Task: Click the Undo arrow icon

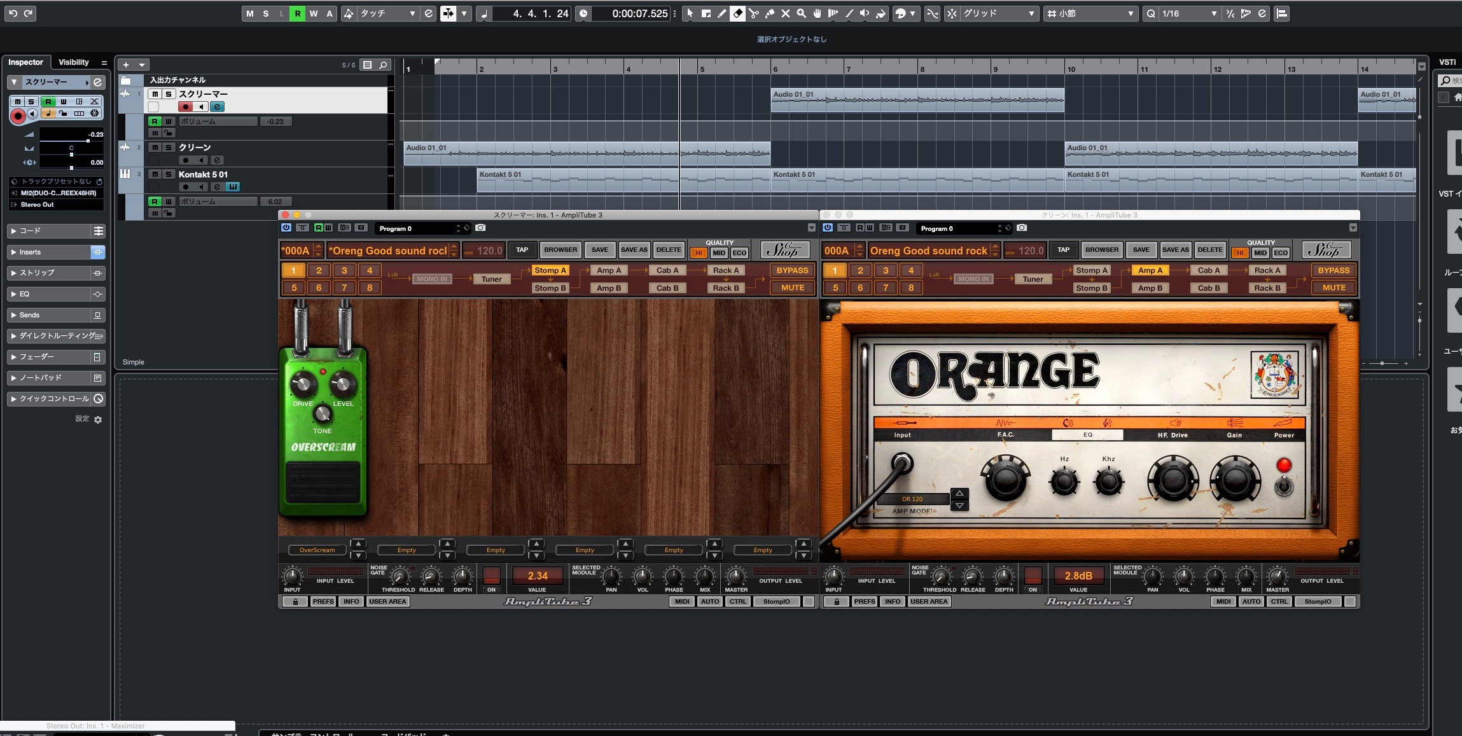Action: click(x=13, y=13)
